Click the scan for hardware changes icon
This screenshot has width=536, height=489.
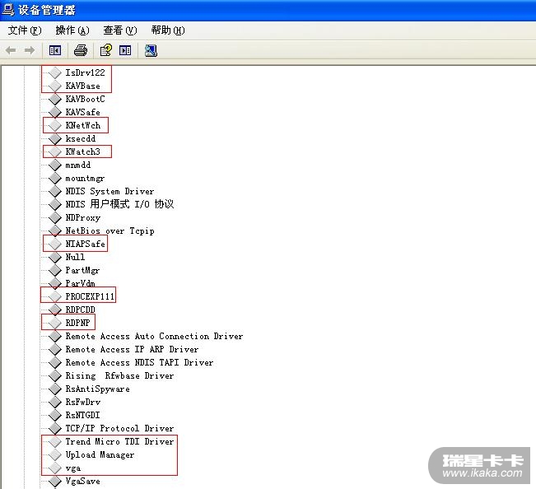coord(151,50)
